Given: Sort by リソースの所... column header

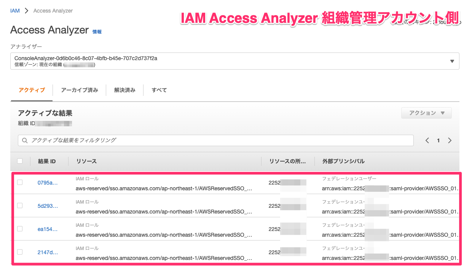Looking at the screenshot, I should click(287, 161).
